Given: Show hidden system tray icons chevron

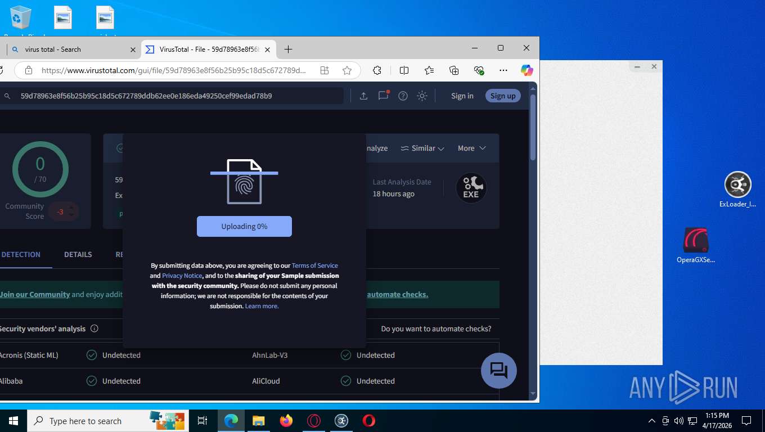Looking at the screenshot, I should 652,421.
